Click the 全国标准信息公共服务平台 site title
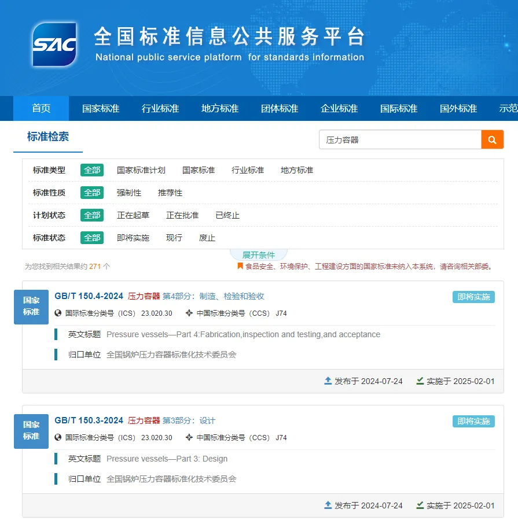Screen dimensions: 518x524 pos(229,36)
